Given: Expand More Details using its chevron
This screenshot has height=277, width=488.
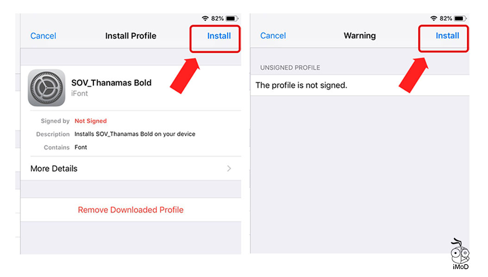Looking at the screenshot, I should (229, 169).
